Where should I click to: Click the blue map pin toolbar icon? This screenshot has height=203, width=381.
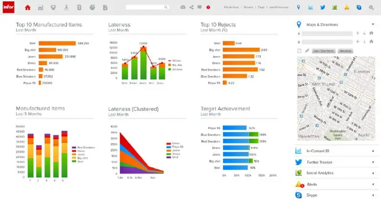pos(299,7)
